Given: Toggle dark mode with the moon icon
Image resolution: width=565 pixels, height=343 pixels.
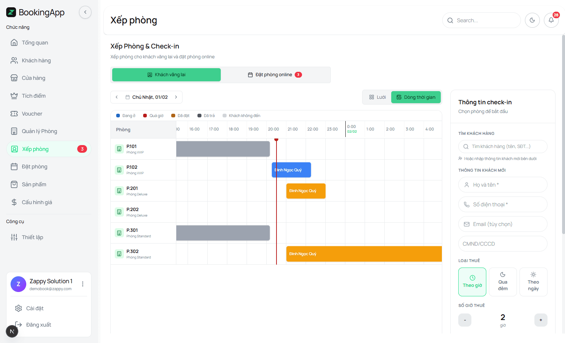Looking at the screenshot, I should 532,20.
